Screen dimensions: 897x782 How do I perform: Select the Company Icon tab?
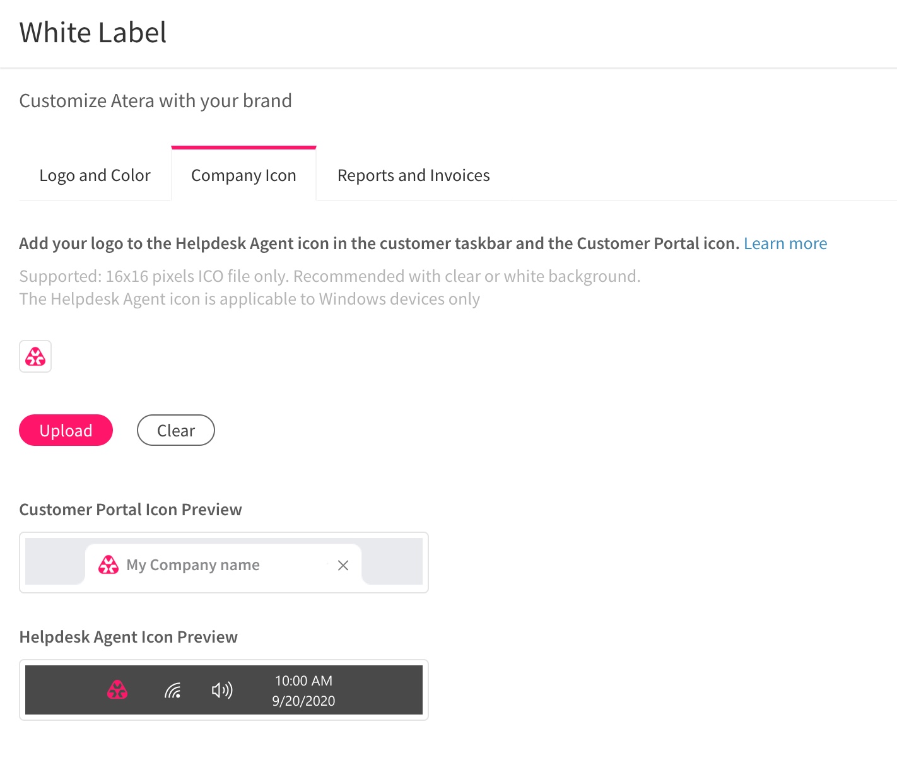pyautogui.click(x=243, y=175)
